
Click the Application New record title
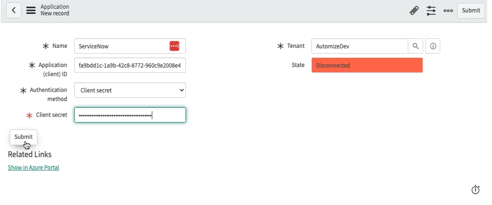[x=55, y=10]
